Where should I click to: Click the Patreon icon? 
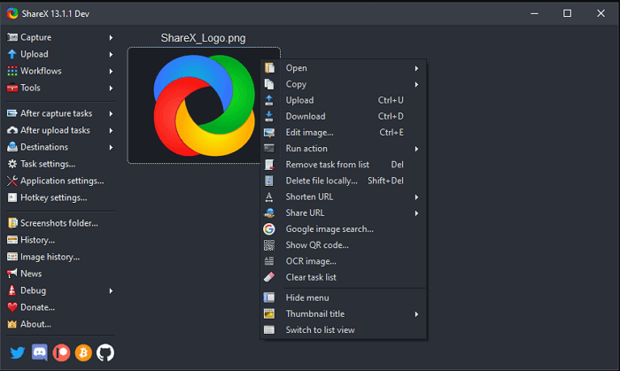click(61, 352)
